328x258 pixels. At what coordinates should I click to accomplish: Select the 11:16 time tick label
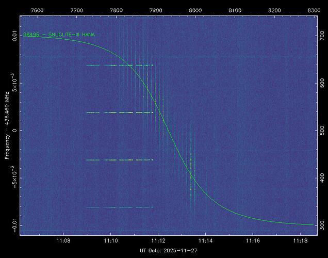click(x=253, y=241)
